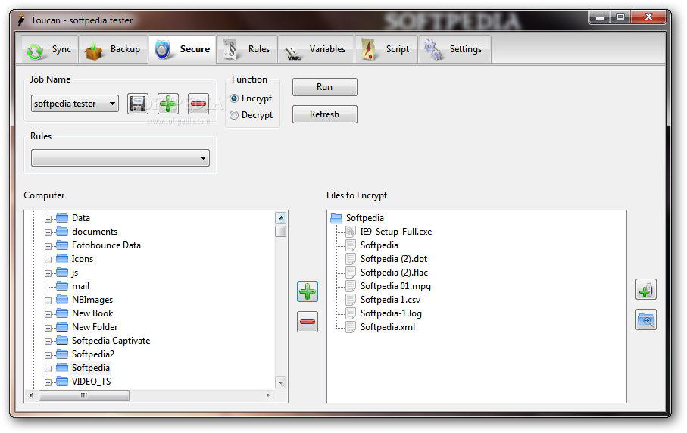Add selected folder to Files to Encrypt
Image resolution: width=687 pixels, height=433 pixels.
coord(308,291)
